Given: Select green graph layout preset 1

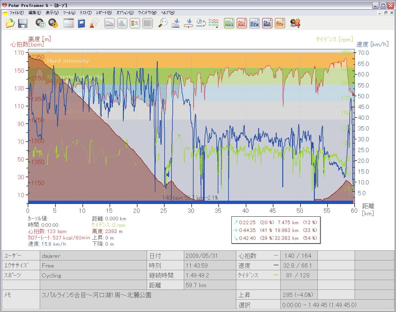Looking at the screenshot, I should tap(229, 23).
